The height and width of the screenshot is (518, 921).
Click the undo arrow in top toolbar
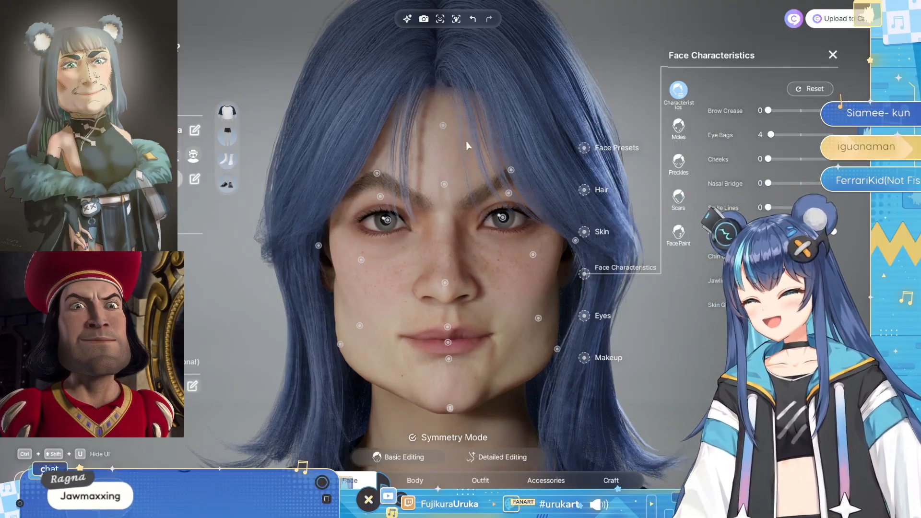coord(473,19)
